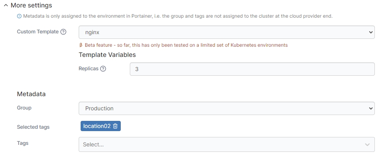Open the Group dropdown showing Production

pos(220,108)
